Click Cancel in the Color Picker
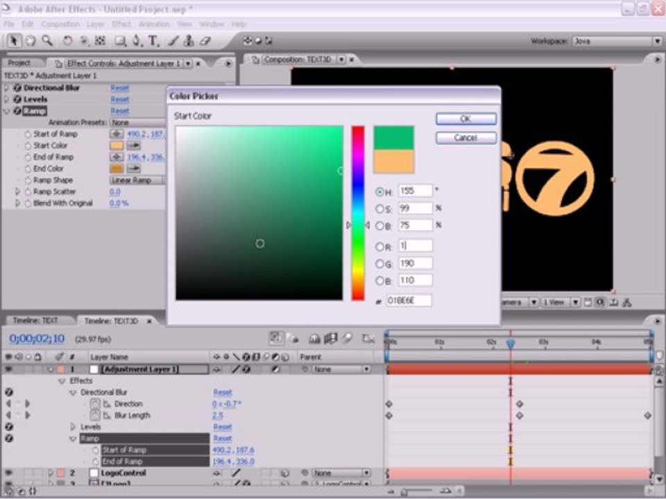This screenshot has width=666, height=499. click(x=466, y=137)
